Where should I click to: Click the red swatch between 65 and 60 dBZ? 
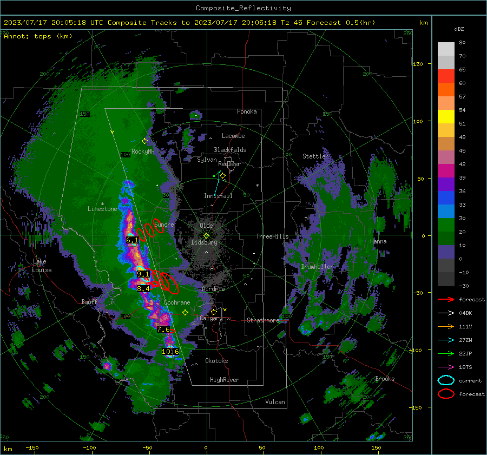(x=446, y=76)
